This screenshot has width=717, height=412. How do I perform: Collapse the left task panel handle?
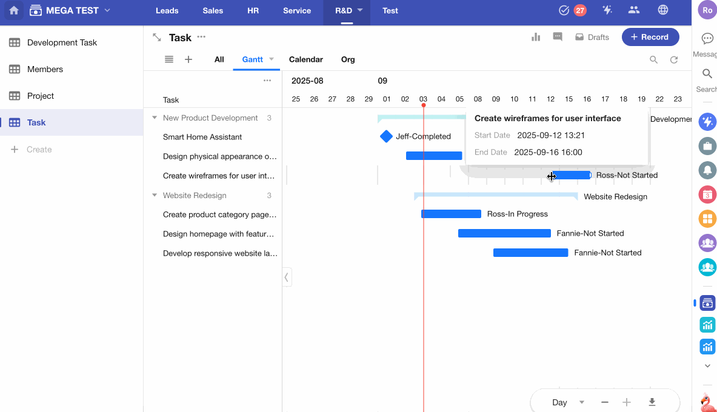287,277
